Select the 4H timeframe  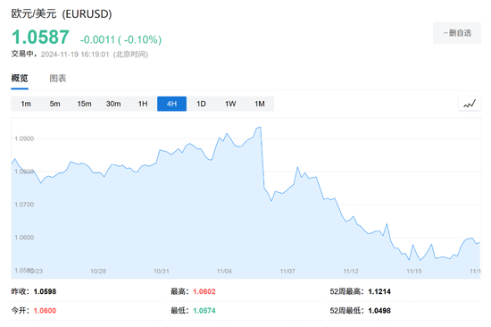coord(172,104)
